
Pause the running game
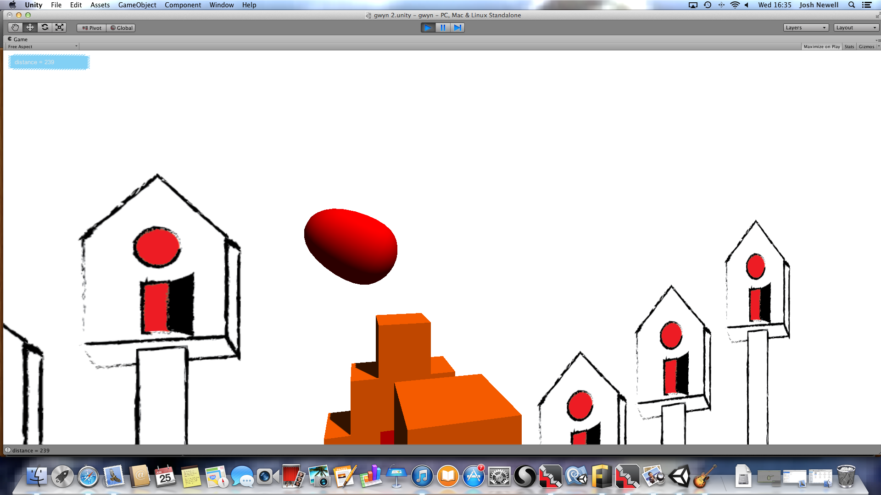pyautogui.click(x=443, y=27)
